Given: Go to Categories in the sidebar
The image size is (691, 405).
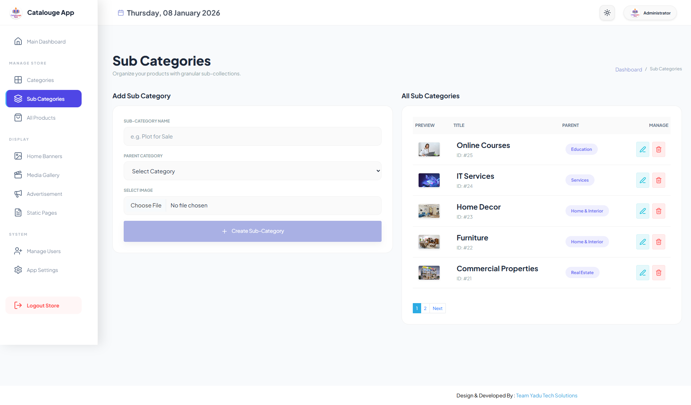Looking at the screenshot, I should point(44,80).
